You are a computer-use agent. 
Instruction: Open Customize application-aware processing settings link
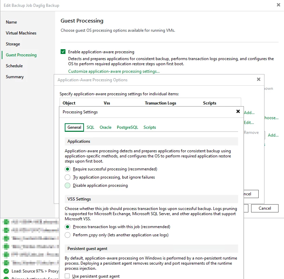click(114, 71)
